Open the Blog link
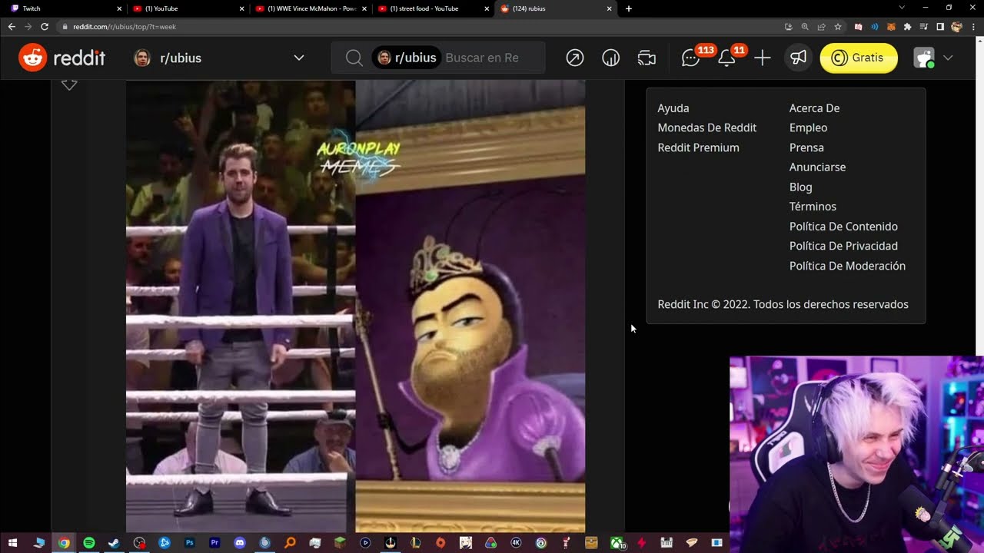The image size is (984, 553). point(800,187)
